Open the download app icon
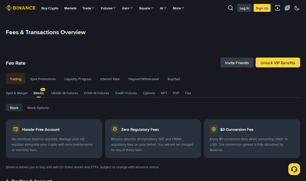 277,8
